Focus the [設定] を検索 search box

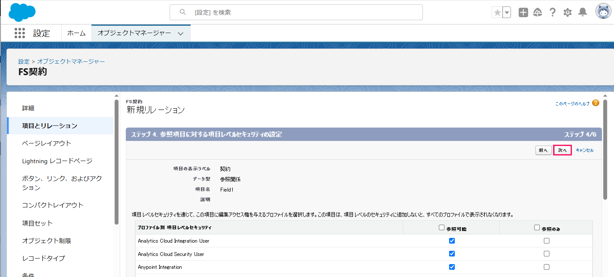coord(296,12)
